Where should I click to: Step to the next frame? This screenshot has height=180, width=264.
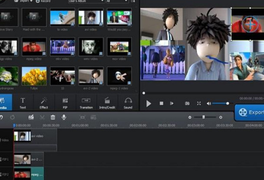[x=172, y=103]
